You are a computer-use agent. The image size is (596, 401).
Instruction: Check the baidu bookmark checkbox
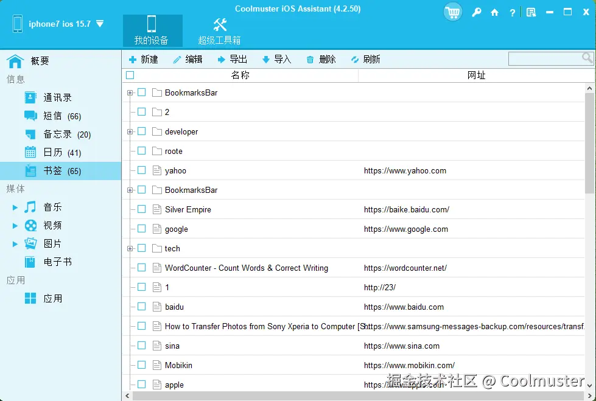coord(141,306)
